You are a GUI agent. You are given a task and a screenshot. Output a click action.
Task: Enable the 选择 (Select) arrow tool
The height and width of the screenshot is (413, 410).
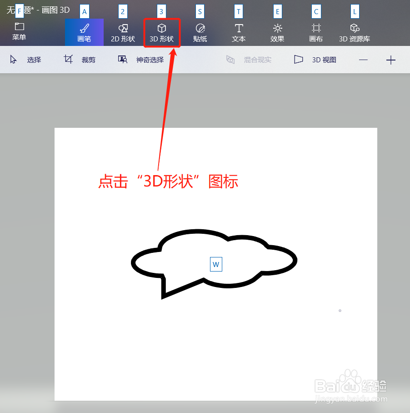click(x=27, y=60)
